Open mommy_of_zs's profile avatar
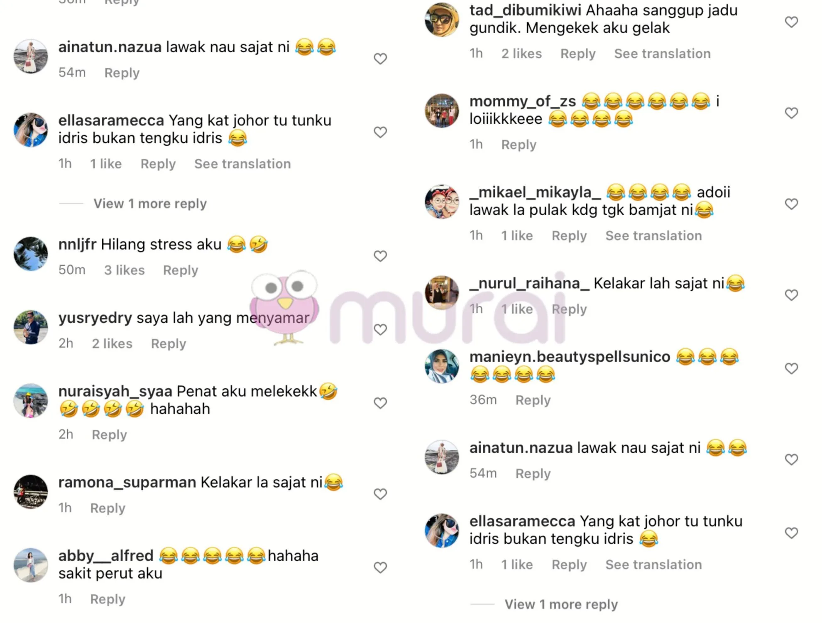Image resolution: width=822 pixels, height=623 pixels. [x=442, y=110]
